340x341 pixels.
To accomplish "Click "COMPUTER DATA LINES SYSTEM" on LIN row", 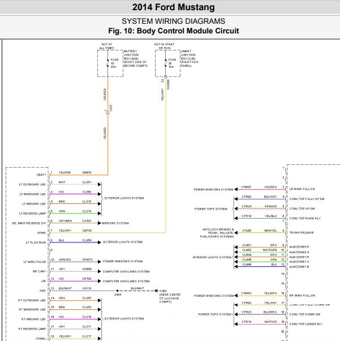I will point(126,281).
